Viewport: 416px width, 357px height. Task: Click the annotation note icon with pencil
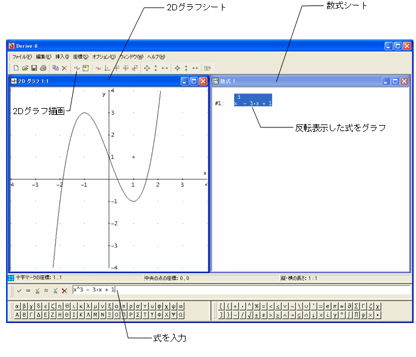86,68
